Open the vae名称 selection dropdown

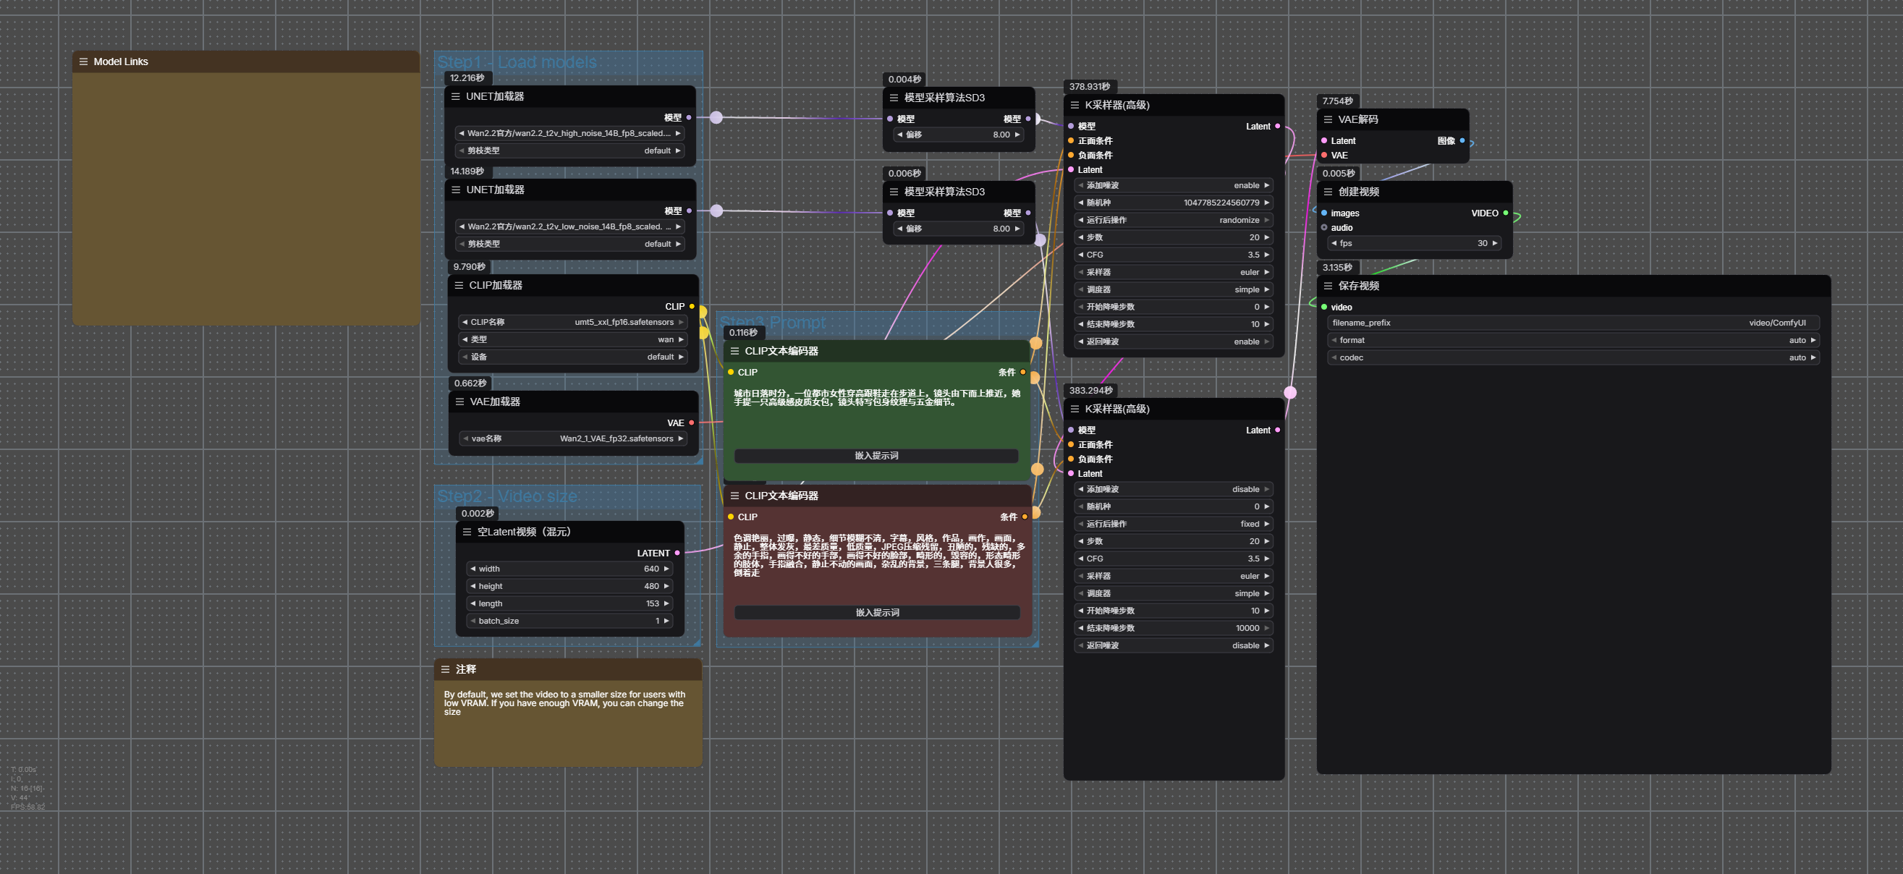coord(572,439)
